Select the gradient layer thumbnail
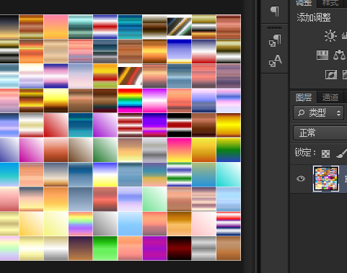Image resolution: width=347 pixels, height=273 pixels. click(326, 179)
